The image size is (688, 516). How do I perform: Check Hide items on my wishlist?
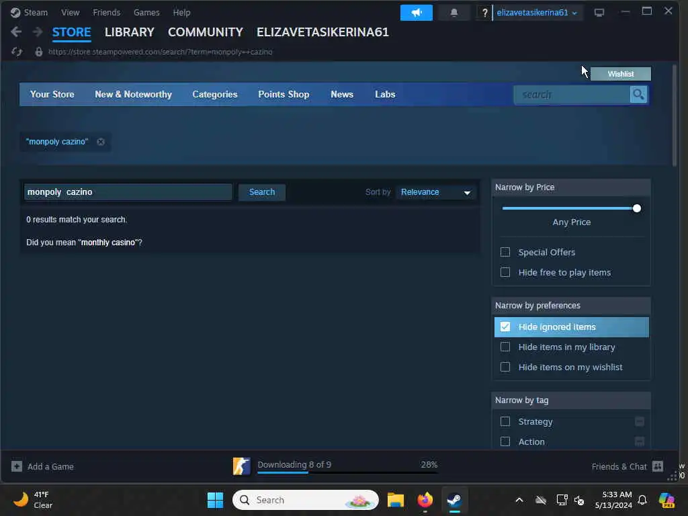(x=505, y=368)
